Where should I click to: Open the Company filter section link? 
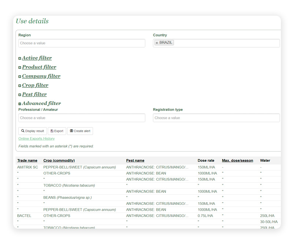(x=41, y=76)
